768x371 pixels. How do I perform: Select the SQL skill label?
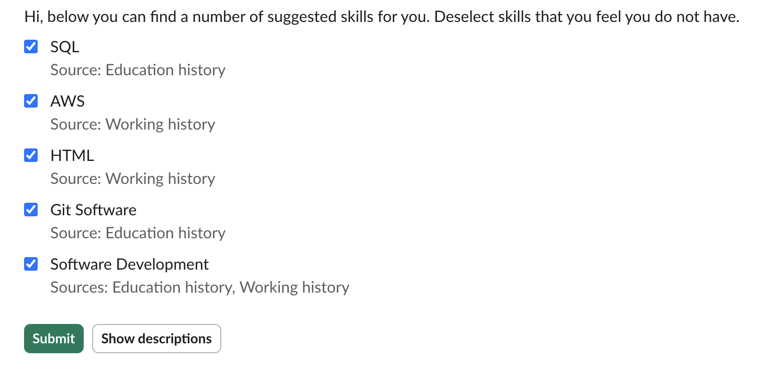coord(64,47)
